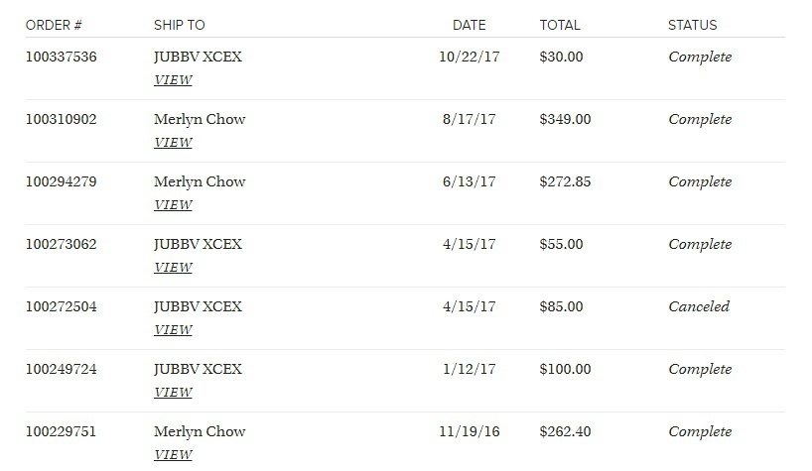812x471 pixels.
Task: Click the 11/19/16 order date
Action: pyautogui.click(x=467, y=432)
